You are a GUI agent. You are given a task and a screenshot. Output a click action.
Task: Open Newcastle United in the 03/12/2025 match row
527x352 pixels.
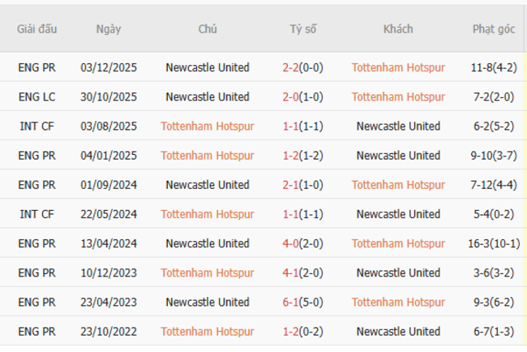208,68
